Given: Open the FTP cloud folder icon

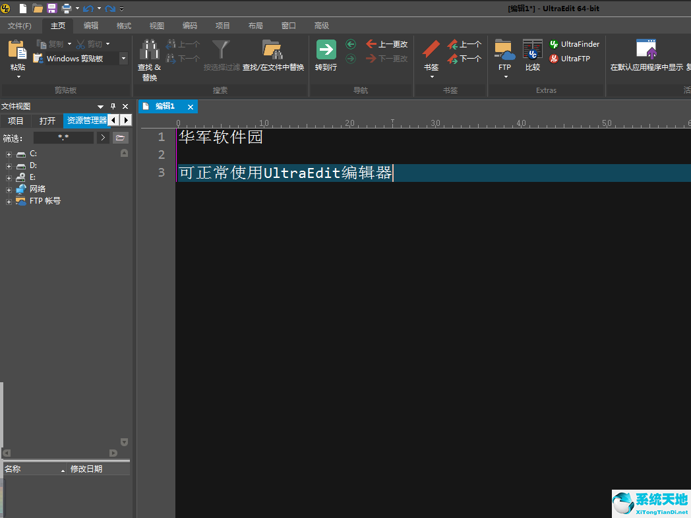Looking at the screenshot, I should 504,49.
